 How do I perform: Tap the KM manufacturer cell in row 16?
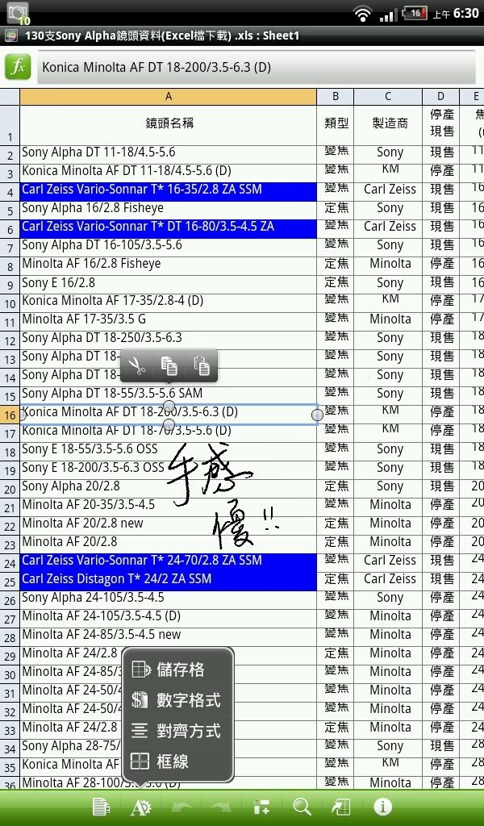[388, 413]
